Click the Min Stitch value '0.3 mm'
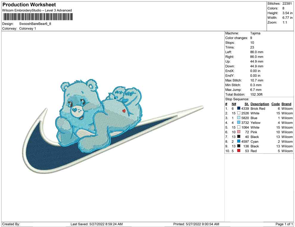 coord(256,85)
